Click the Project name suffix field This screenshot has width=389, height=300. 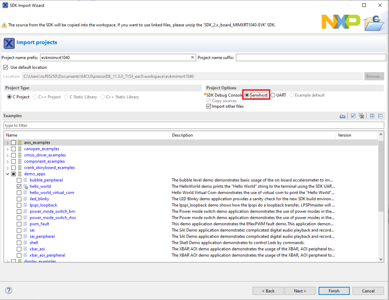311,57
